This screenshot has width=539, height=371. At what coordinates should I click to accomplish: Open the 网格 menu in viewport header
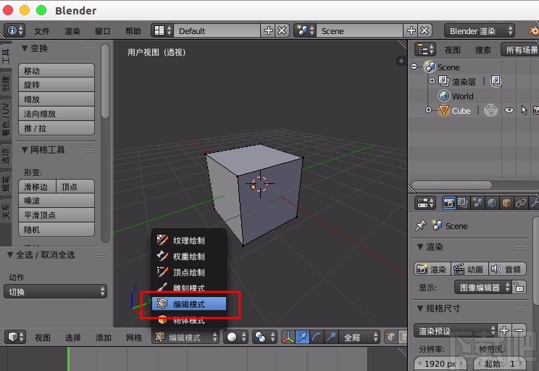134,337
